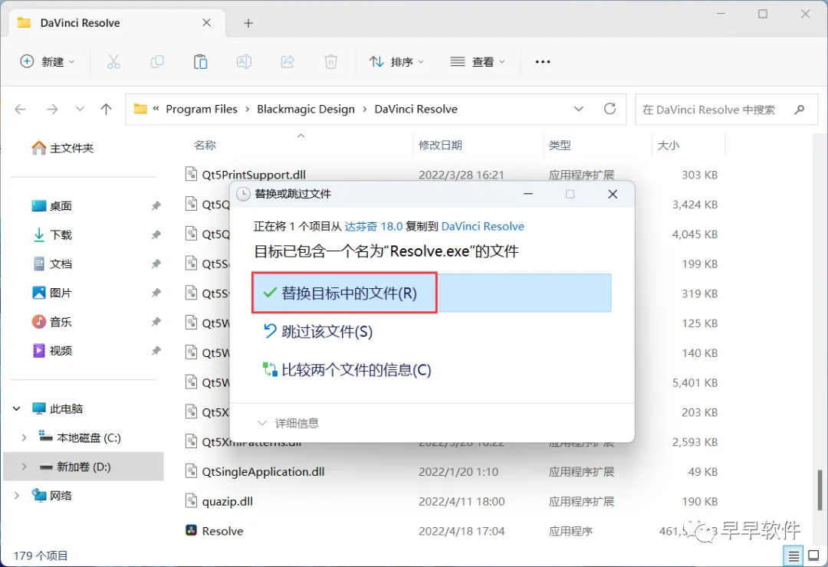The image size is (828, 567).
Task: Collapse the 此电脑 tree node
Action: coord(16,408)
